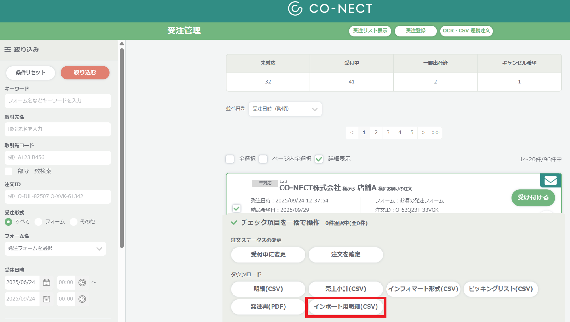Click the CO-NECT logo icon
This screenshot has height=322, width=570.
tap(295, 8)
